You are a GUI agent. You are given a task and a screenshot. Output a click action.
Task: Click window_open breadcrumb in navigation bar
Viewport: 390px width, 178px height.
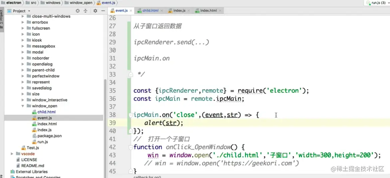79,3
